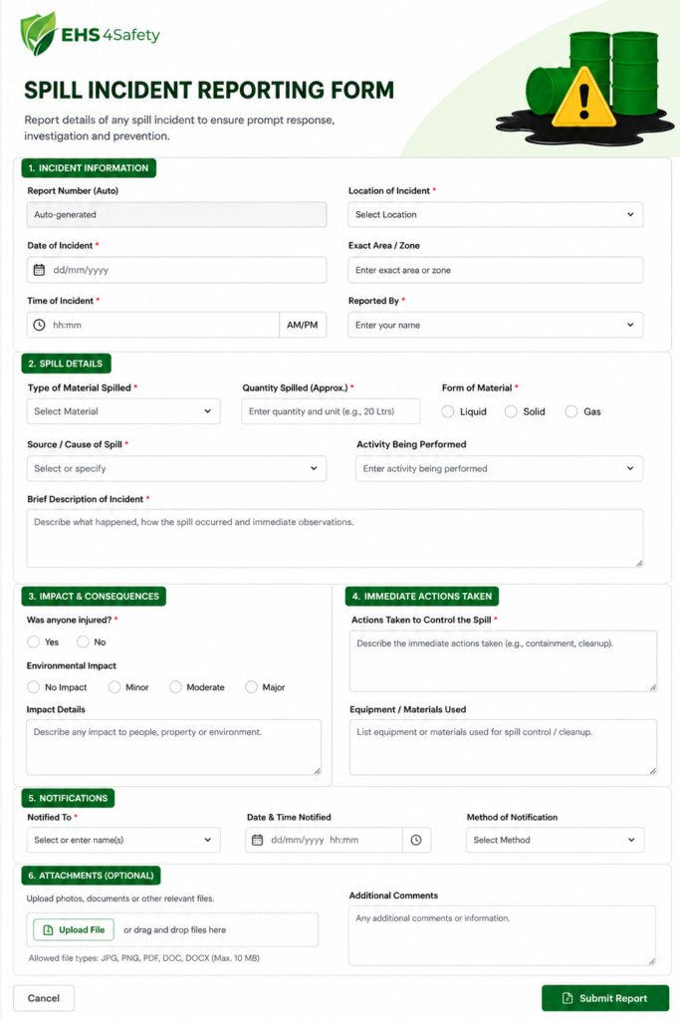Click the Spill Details section header
Screen dimensions: 680x1020
(x=66, y=363)
